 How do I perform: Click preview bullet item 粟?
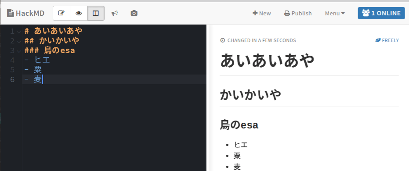tap(237, 156)
